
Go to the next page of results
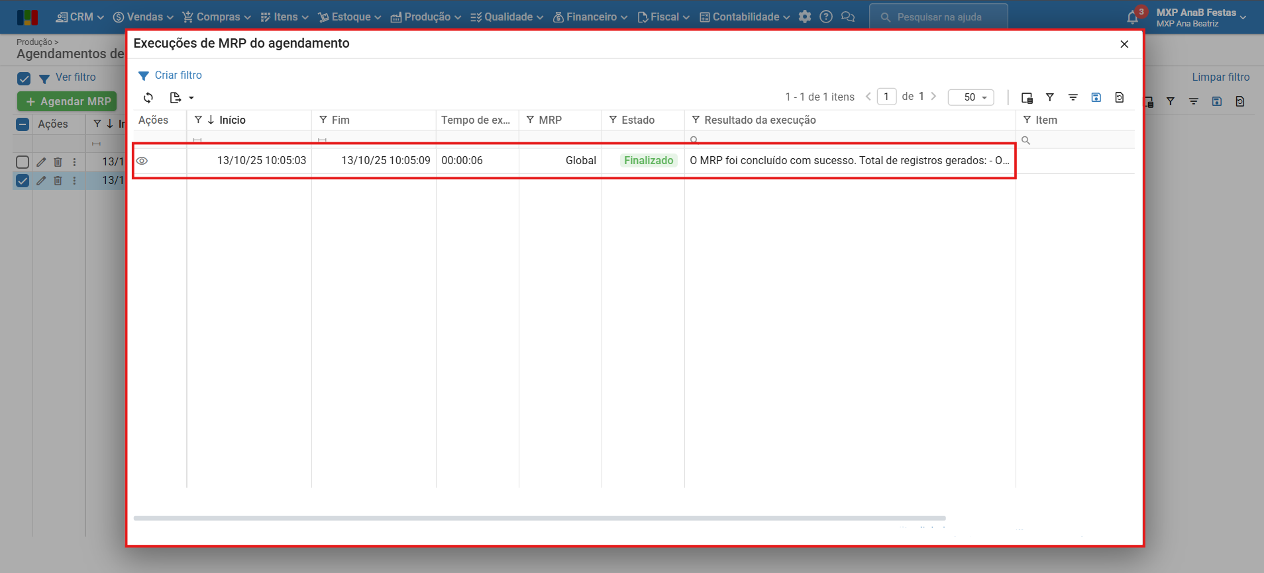pyautogui.click(x=933, y=97)
